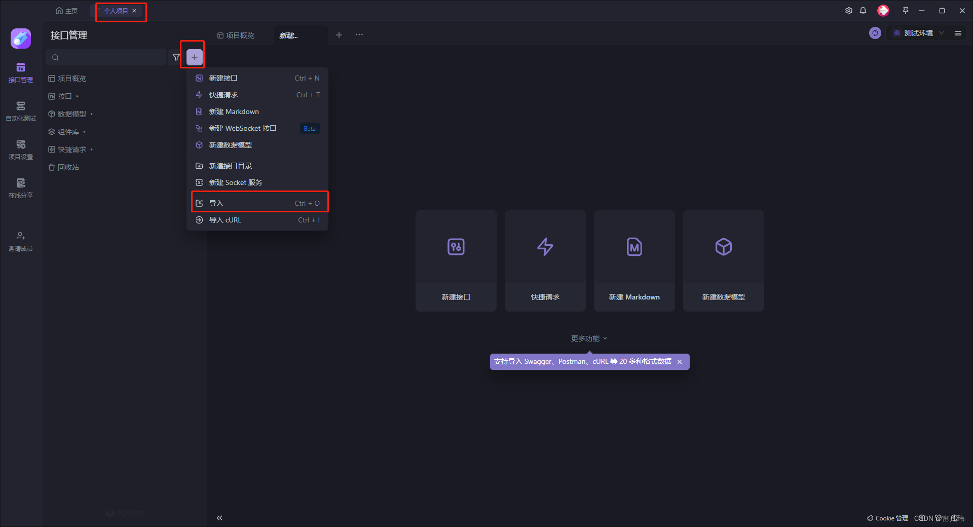Click the 快捷请求 lightning card

tap(545, 261)
